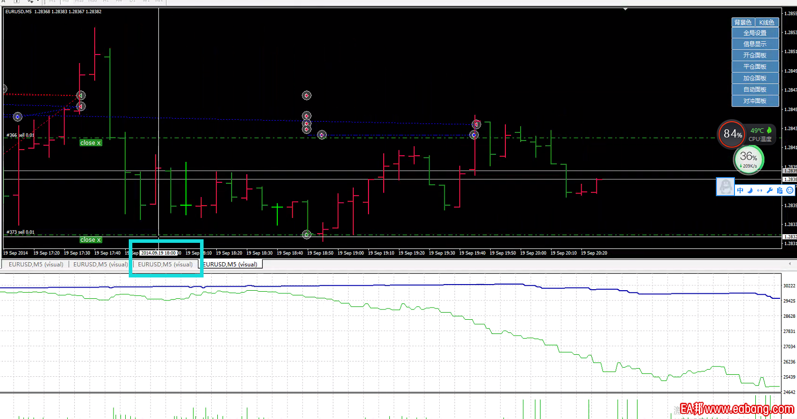Select the blue circled trade marker at chart's left edge
797x419 pixels.
(17, 117)
